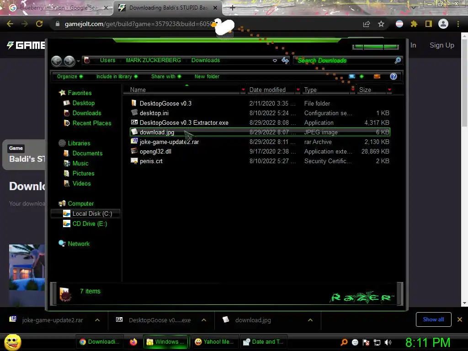The height and width of the screenshot is (351, 468).
Task: Expand the address bar path dropdown
Action: pos(275,61)
